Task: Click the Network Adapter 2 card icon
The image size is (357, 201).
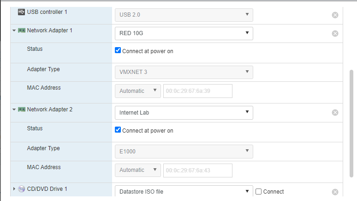Action: 22,110
